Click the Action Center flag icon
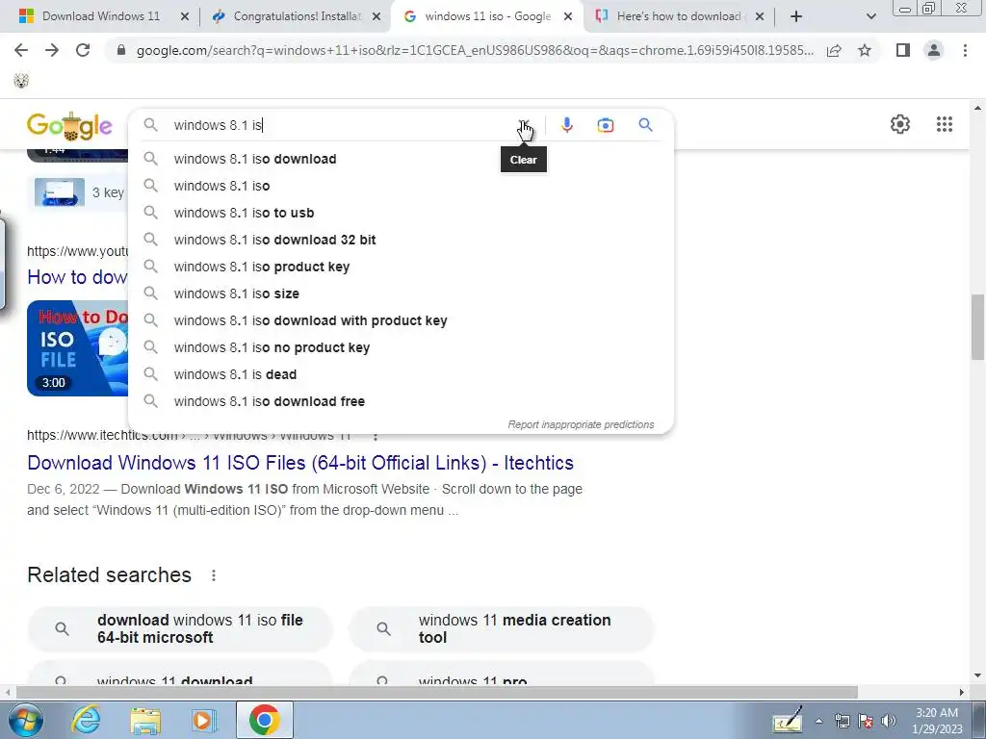Screen dimensions: 986x739 tap(866, 721)
